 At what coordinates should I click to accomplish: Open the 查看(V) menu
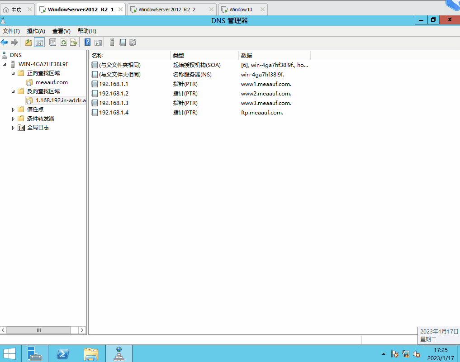click(62, 31)
